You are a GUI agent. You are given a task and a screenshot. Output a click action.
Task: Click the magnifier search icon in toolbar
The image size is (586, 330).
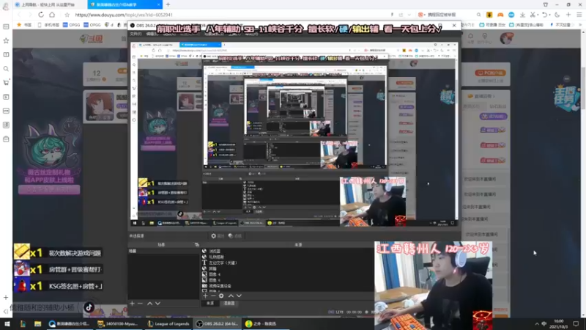pyautogui.click(x=478, y=15)
